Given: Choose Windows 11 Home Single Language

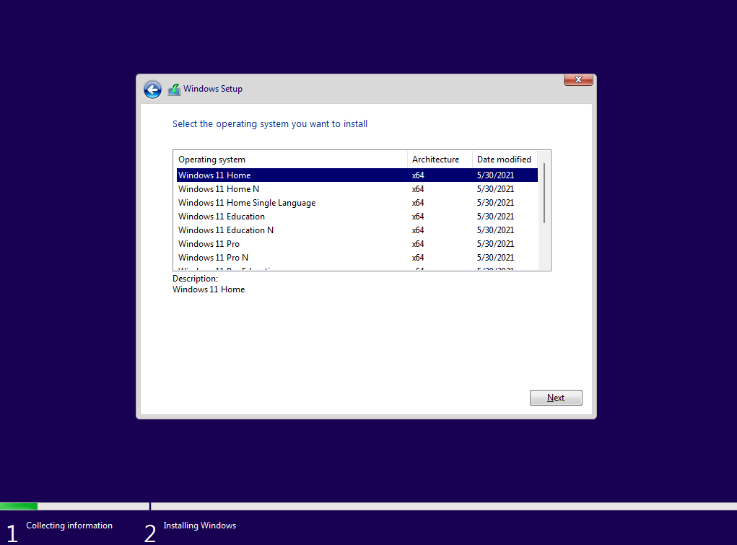Looking at the screenshot, I should [357, 203].
